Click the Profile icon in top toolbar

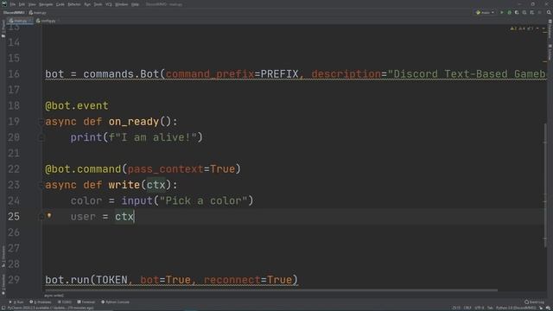click(524, 12)
